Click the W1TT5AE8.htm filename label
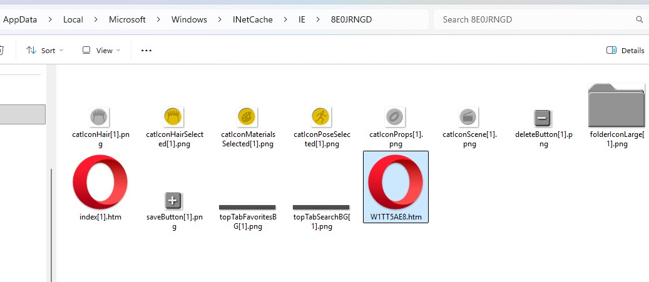This screenshot has height=282, width=649. 396,217
